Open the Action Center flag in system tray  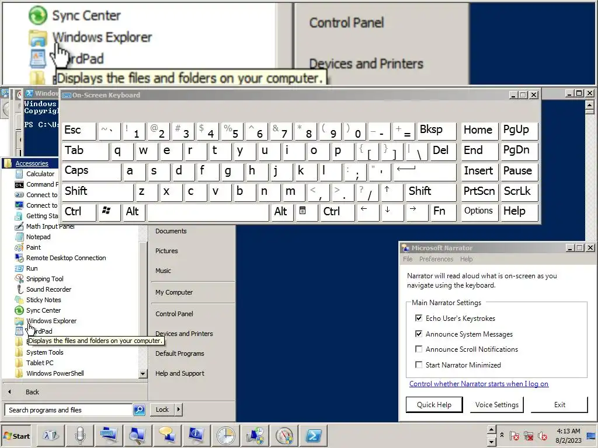tap(514, 436)
